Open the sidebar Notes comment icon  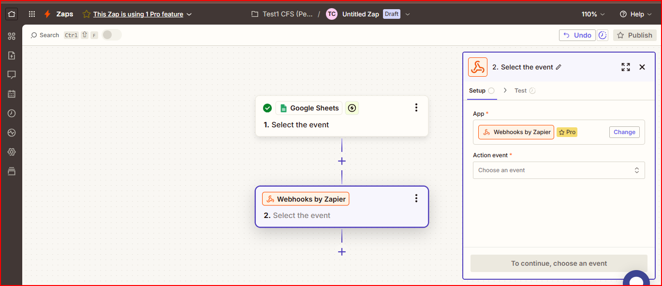pos(12,75)
